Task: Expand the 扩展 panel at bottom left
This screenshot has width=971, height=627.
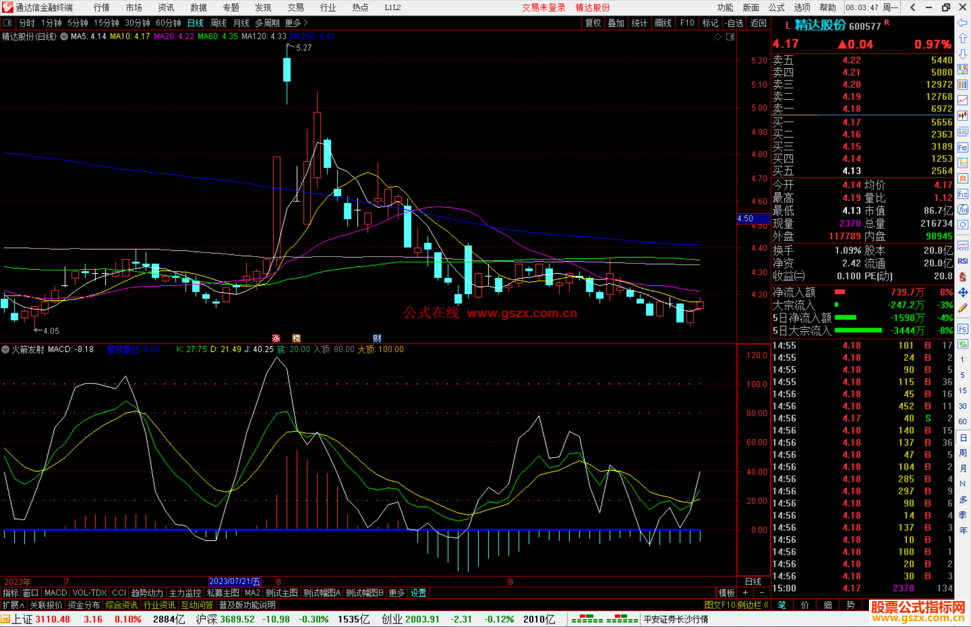Action: (x=13, y=605)
